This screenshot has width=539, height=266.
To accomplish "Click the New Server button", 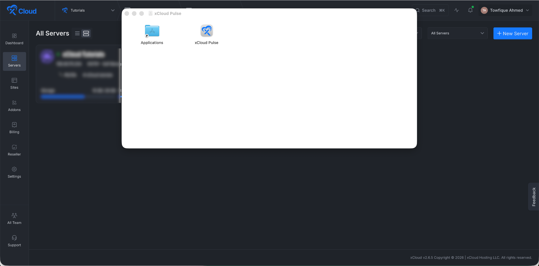I will click(x=512, y=33).
